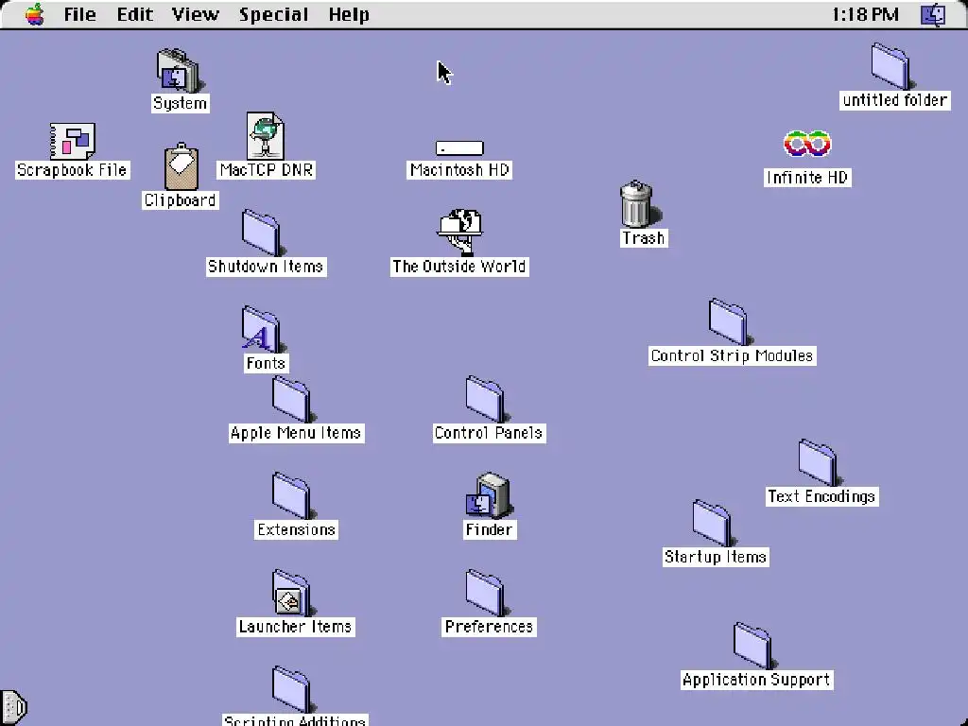Select the Scrapbook File icon
968x726 pixels.
pos(72,142)
